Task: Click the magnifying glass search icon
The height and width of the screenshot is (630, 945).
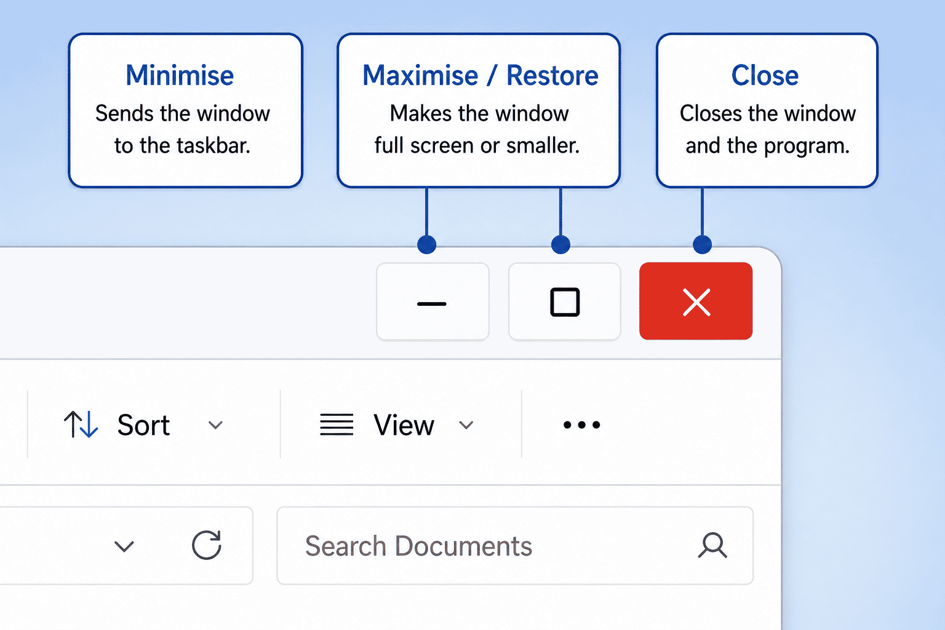Action: point(712,546)
